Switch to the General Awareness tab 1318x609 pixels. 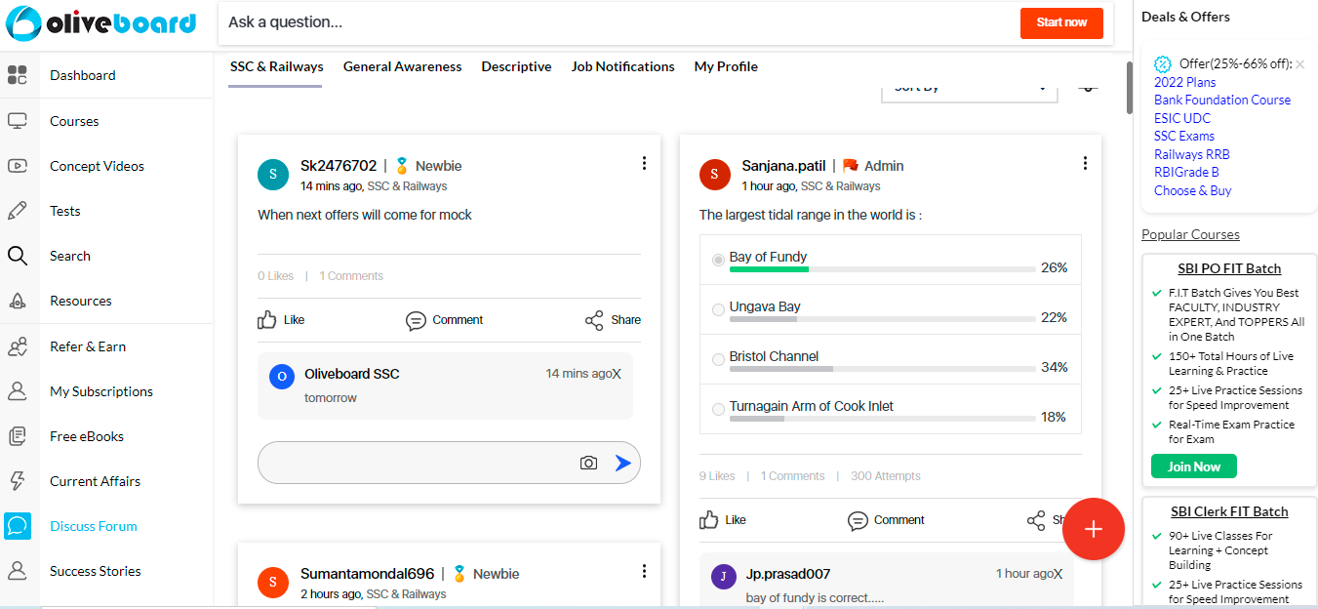coord(402,67)
